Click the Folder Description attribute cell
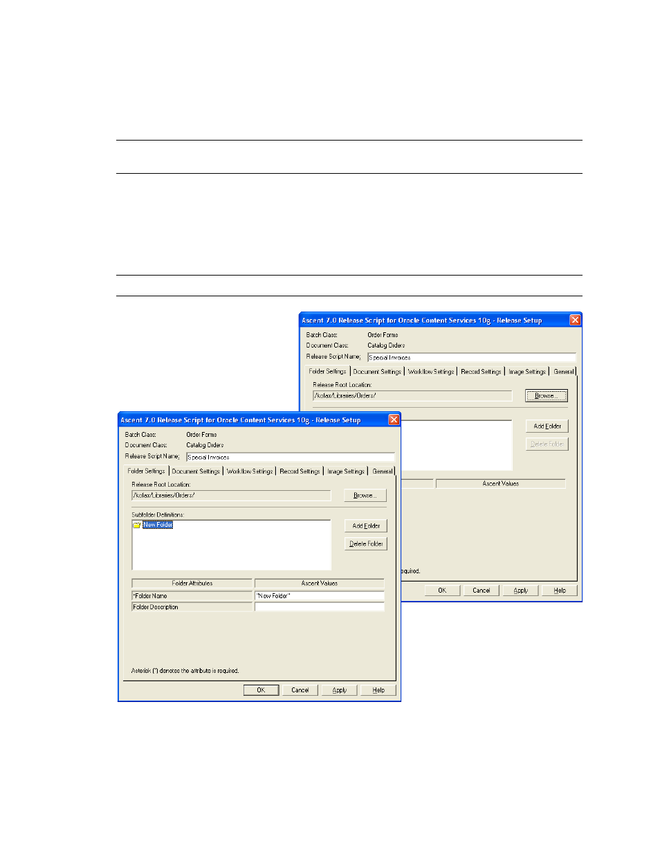 coord(192,607)
